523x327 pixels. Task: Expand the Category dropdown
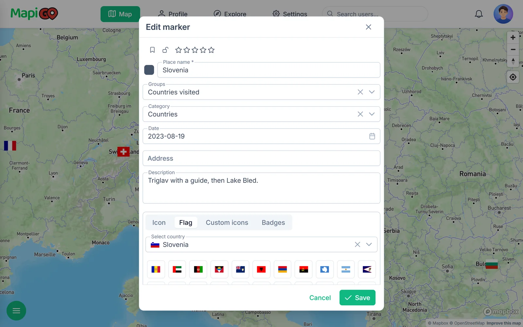point(372,114)
